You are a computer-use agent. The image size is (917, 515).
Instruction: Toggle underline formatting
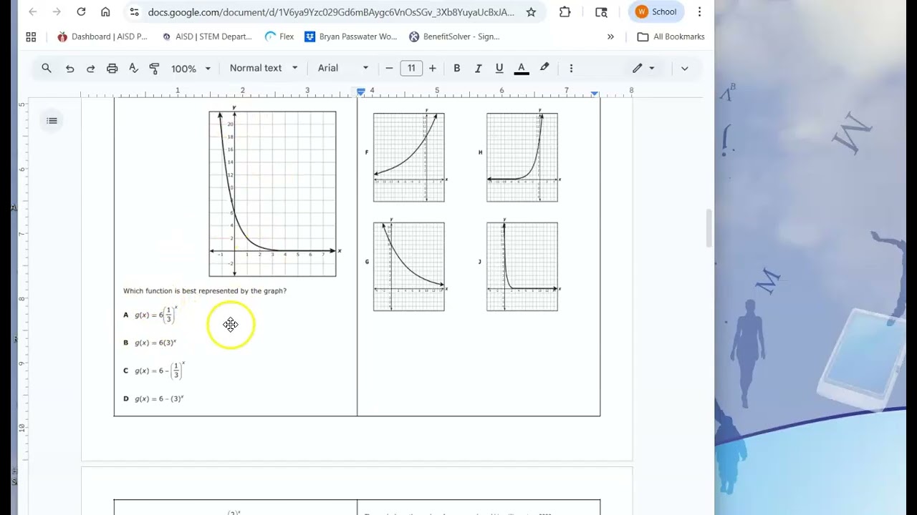click(499, 68)
